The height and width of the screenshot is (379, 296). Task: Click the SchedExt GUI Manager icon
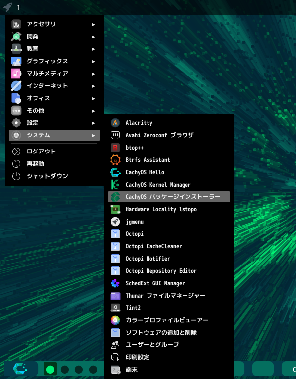tap(115, 283)
